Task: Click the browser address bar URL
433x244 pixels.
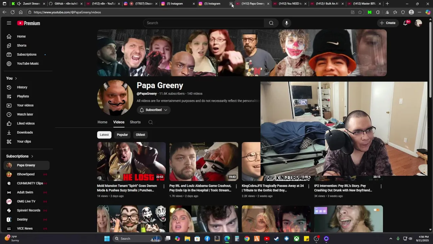Action: click(x=67, y=12)
